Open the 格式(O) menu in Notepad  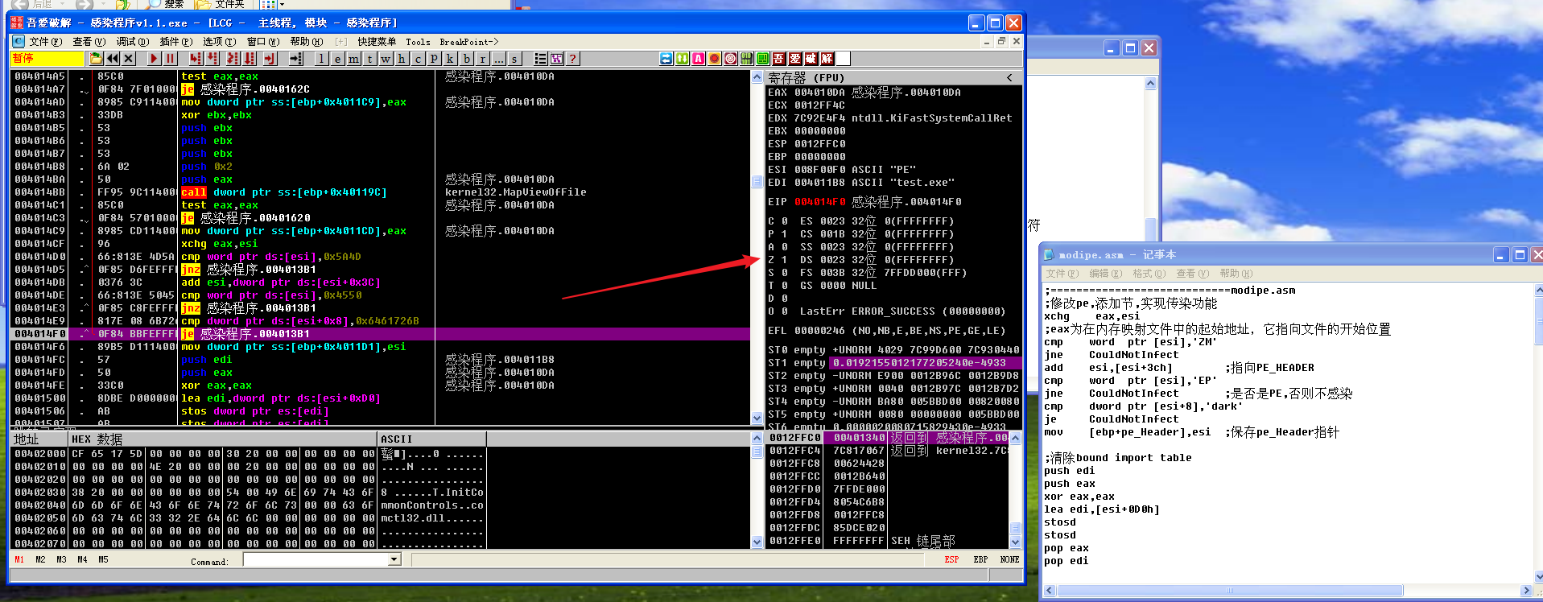point(1149,274)
